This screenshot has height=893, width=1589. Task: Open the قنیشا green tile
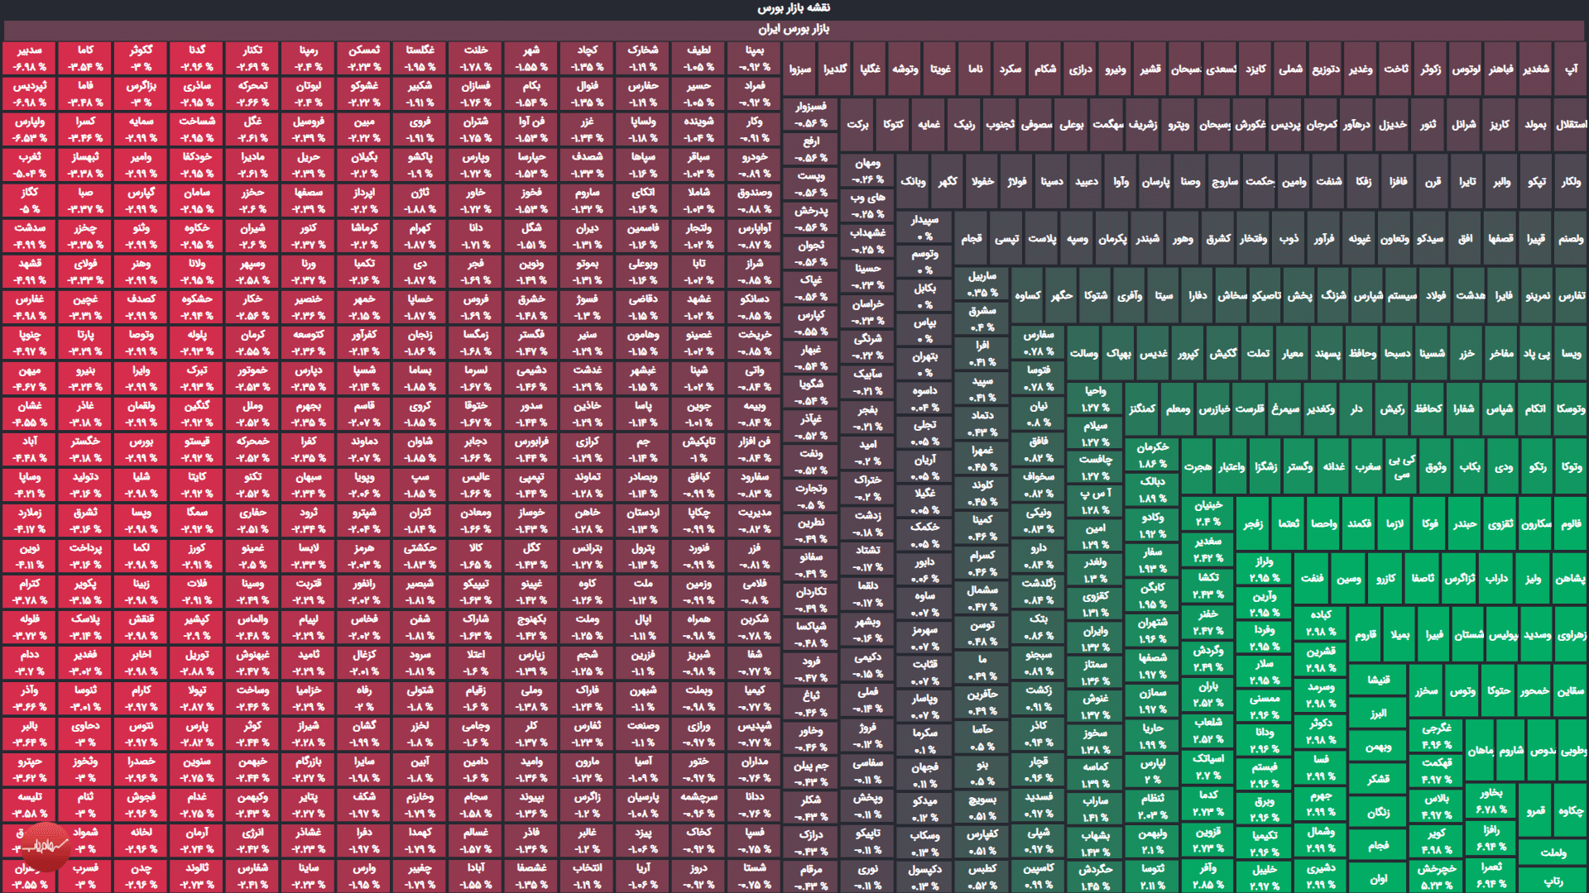click(x=1378, y=680)
